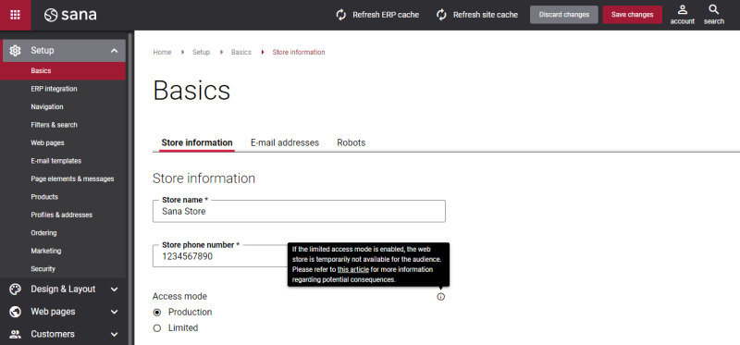Screen dimensions: 740x345
Task: Click the Store name input field
Action: (x=299, y=212)
